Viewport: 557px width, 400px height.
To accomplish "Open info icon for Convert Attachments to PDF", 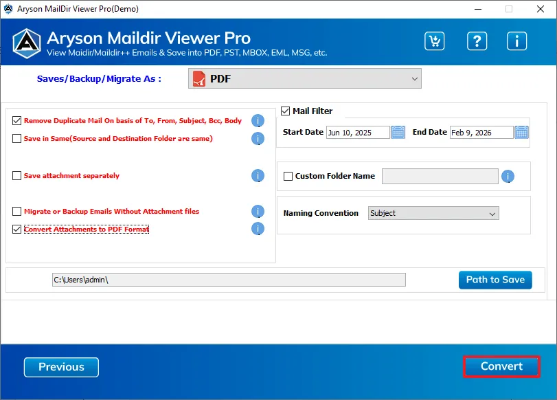I will pyautogui.click(x=258, y=229).
